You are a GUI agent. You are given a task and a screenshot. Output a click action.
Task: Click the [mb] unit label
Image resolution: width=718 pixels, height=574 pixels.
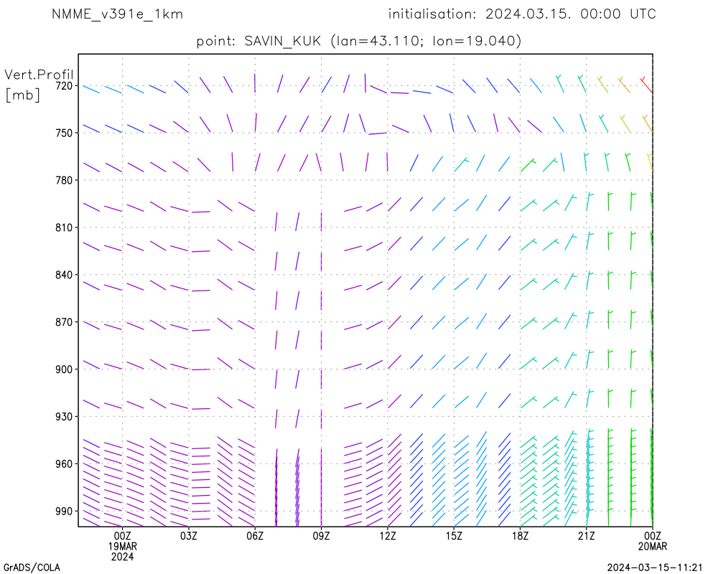point(22,95)
